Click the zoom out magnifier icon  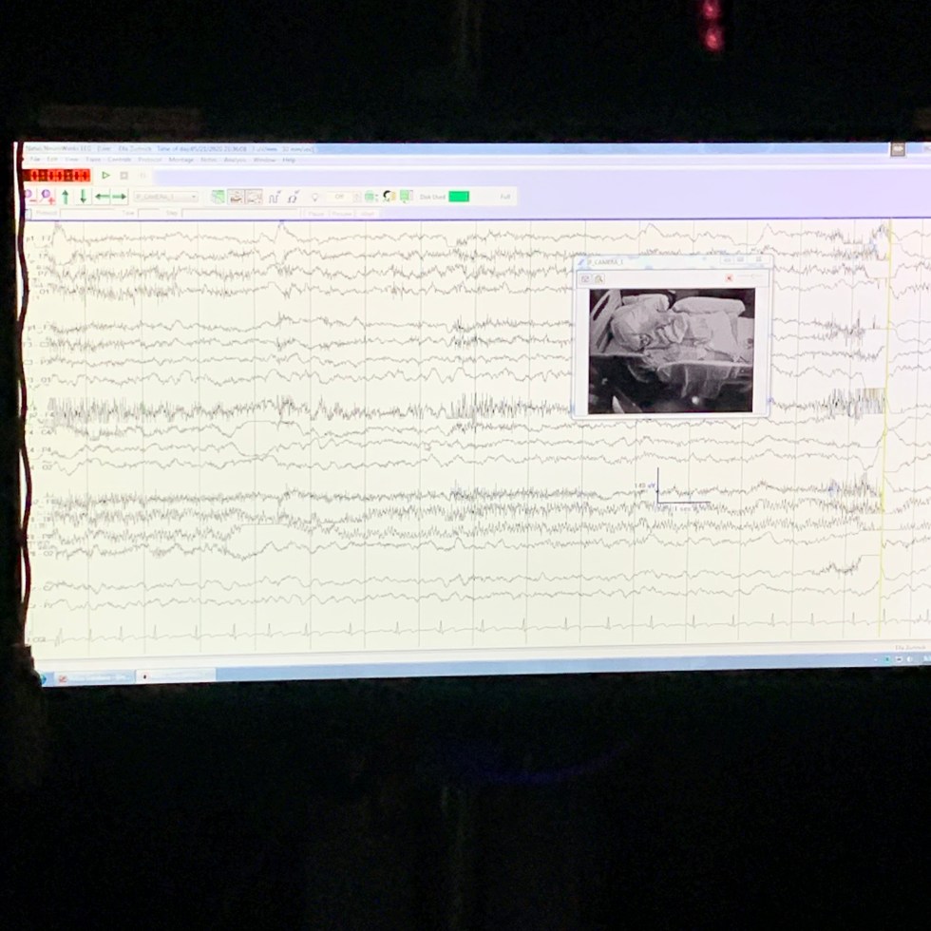click(x=28, y=196)
